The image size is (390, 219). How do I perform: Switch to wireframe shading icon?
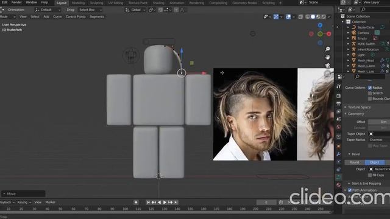308,16
